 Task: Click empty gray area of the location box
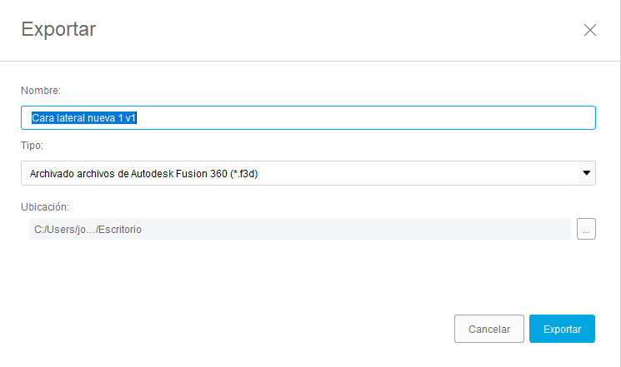(375, 229)
